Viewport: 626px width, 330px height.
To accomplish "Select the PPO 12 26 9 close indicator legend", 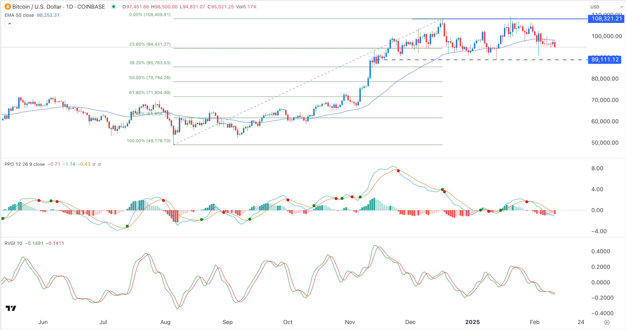I will [x=24, y=164].
